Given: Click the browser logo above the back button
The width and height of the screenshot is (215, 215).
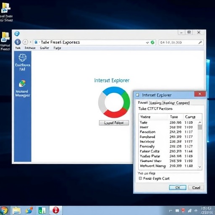Looking at the screenshot, I should pyautogui.click(x=17, y=34).
